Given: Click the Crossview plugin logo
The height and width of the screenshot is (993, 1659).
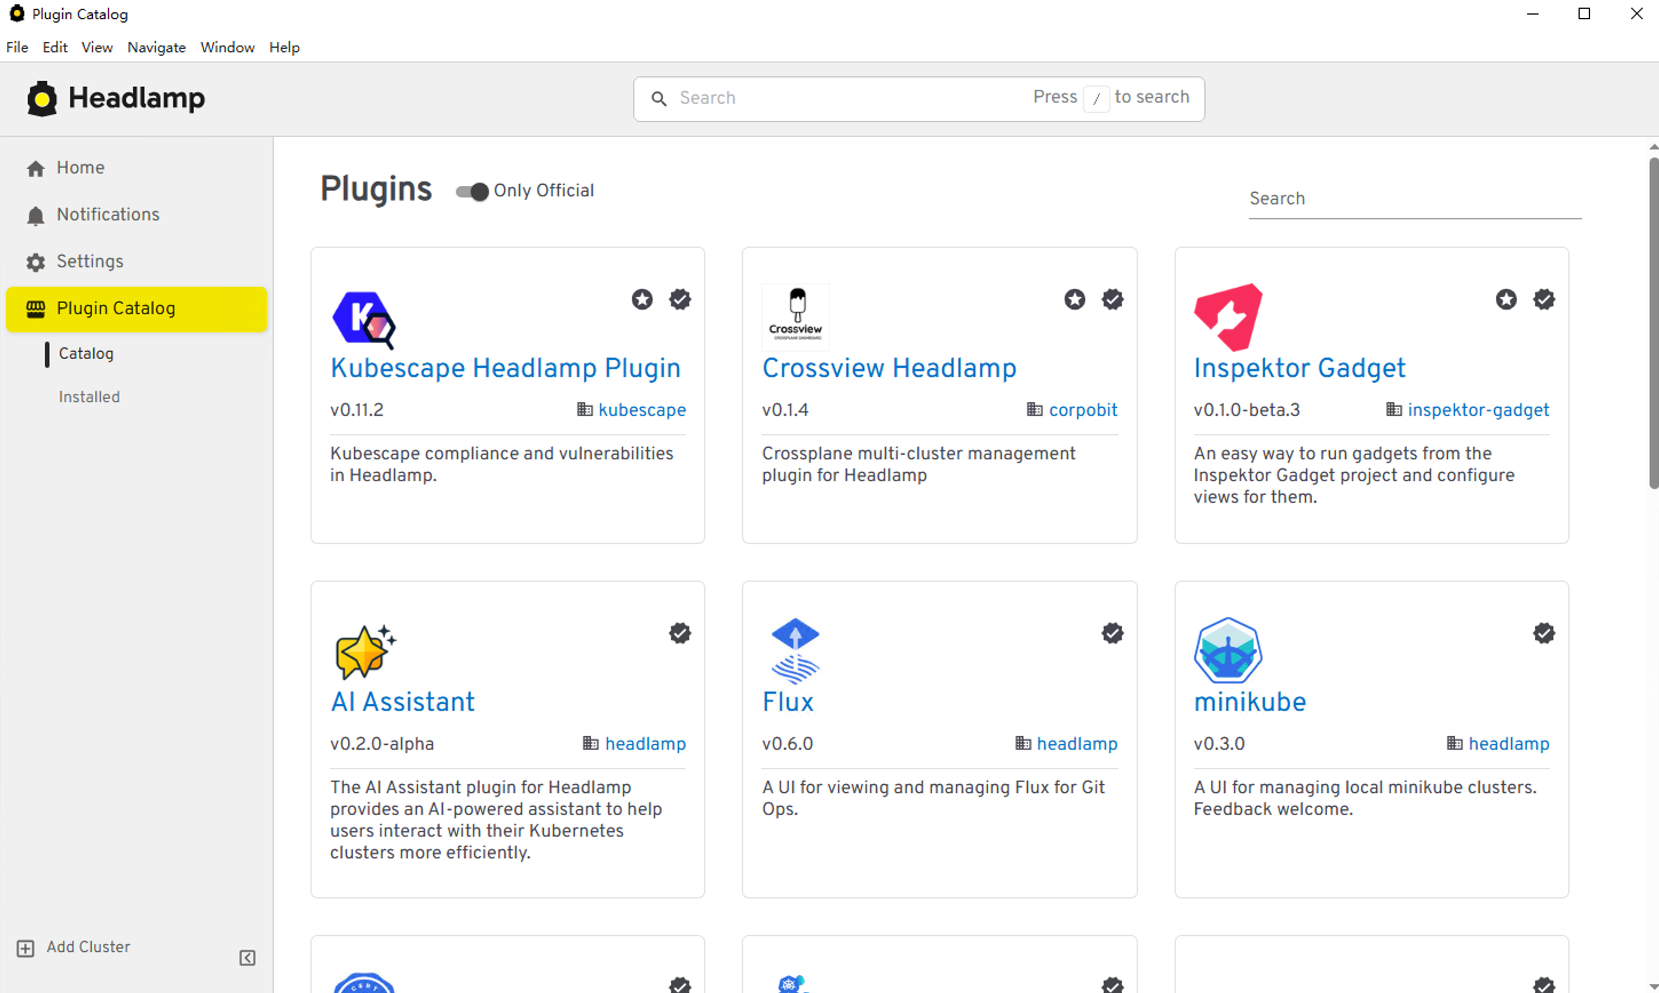Looking at the screenshot, I should [795, 317].
